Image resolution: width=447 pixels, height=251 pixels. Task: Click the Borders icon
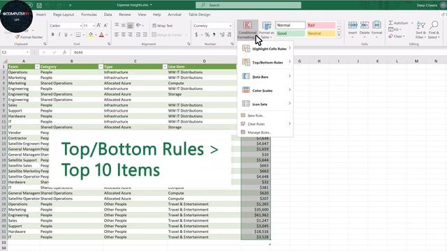click(x=78, y=34)
